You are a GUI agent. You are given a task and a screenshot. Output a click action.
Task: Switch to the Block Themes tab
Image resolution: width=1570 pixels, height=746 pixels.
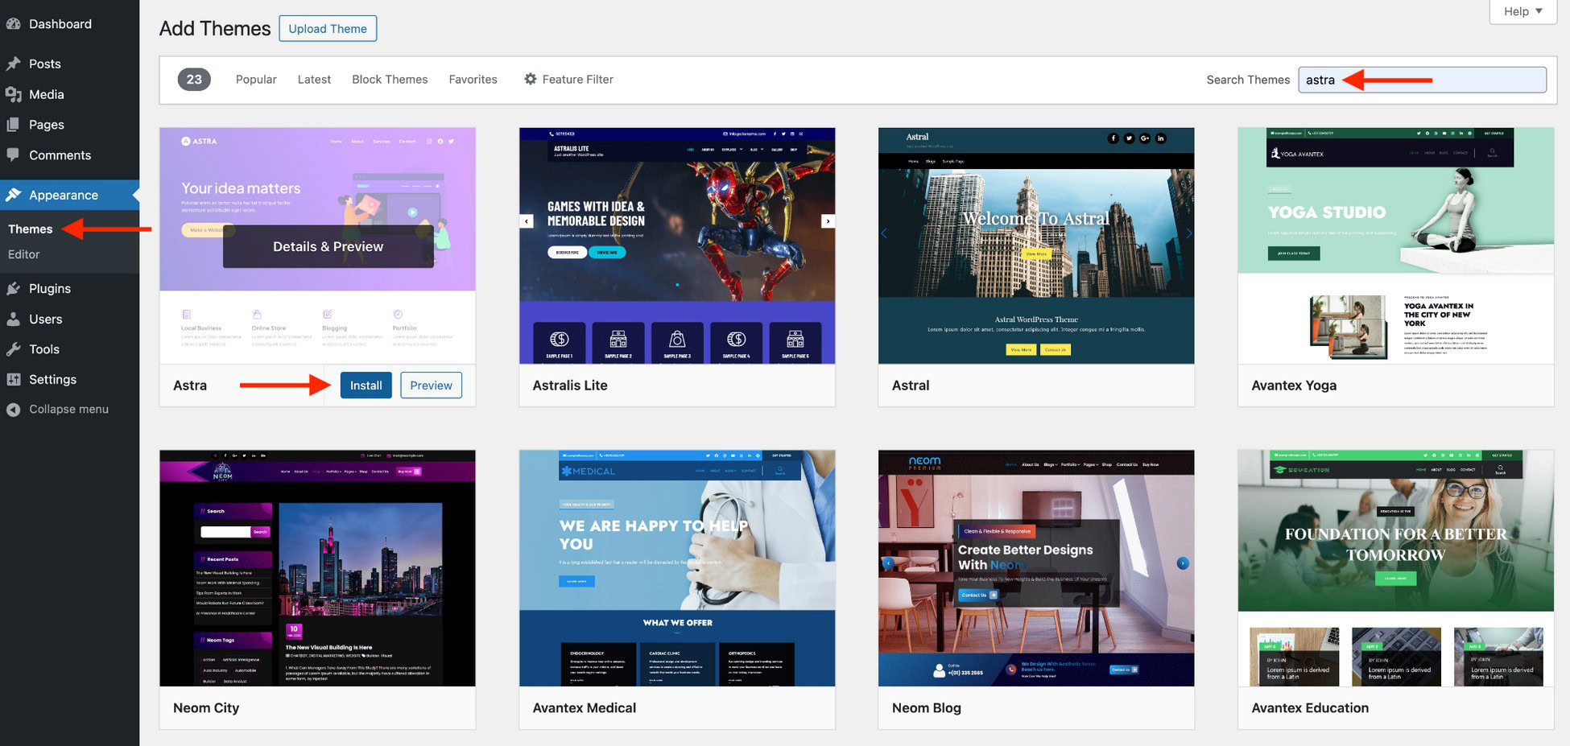390,79
